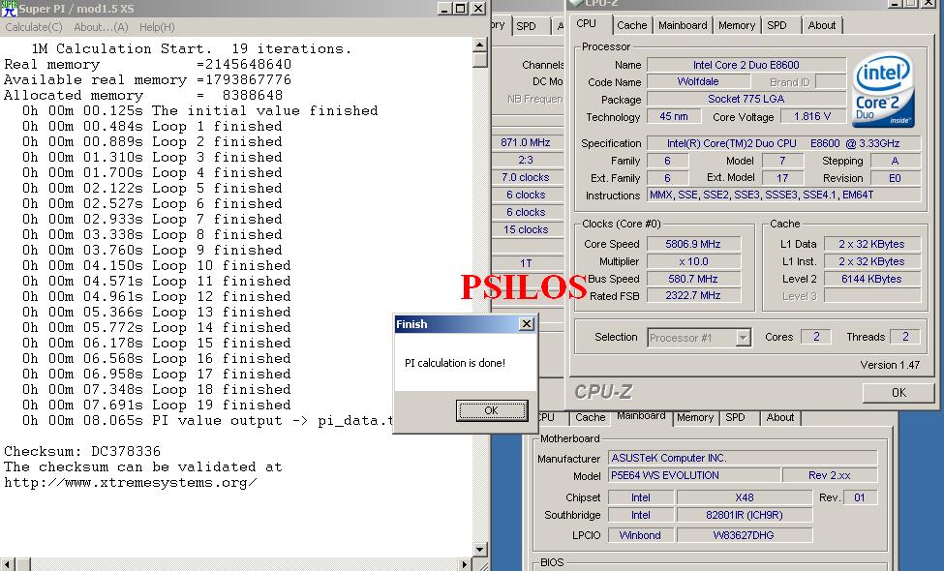Click the Loop 19 finished line
The image size is (944, 571).
tap(157, 405)
